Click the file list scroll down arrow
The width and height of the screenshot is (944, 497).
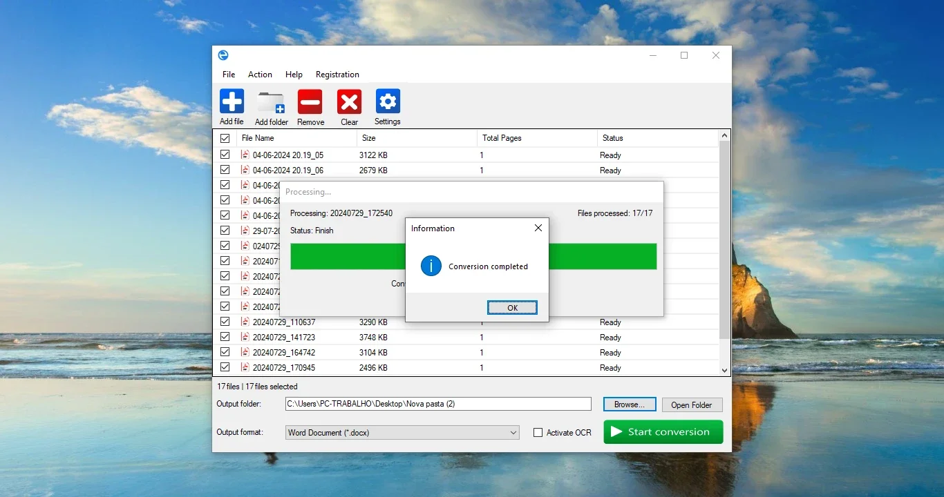[x=725, y=370]
